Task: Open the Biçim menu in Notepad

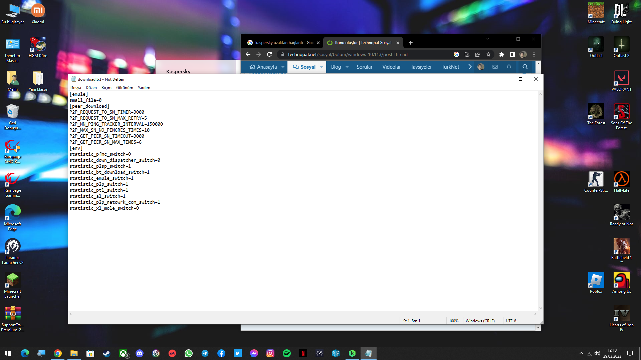Action: pos(106,88)
